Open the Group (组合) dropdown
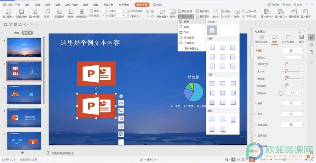Screen dimensions: 316x163 pyautogui.click(x=226, y=11)
